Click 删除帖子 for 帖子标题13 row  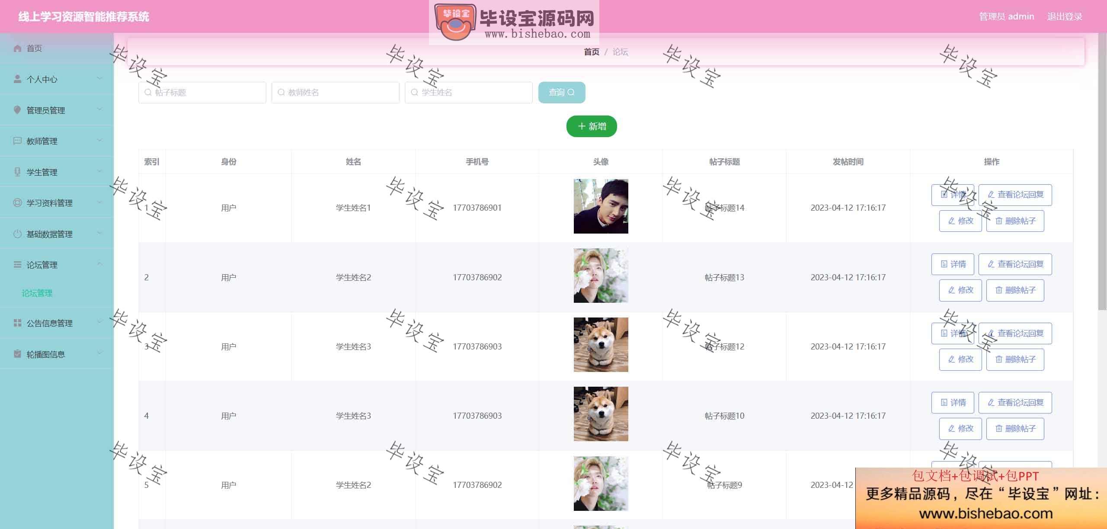point(1015,290)
